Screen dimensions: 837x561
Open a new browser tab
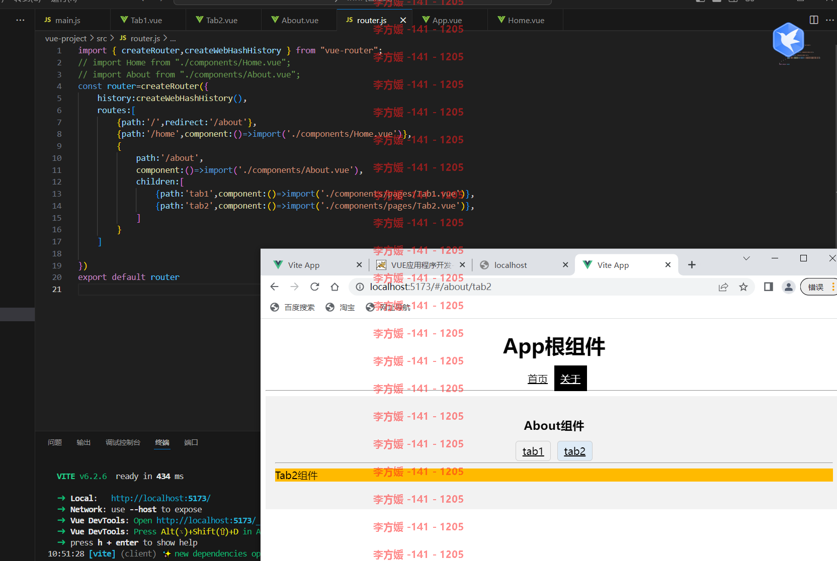click(x=692, y=265)
